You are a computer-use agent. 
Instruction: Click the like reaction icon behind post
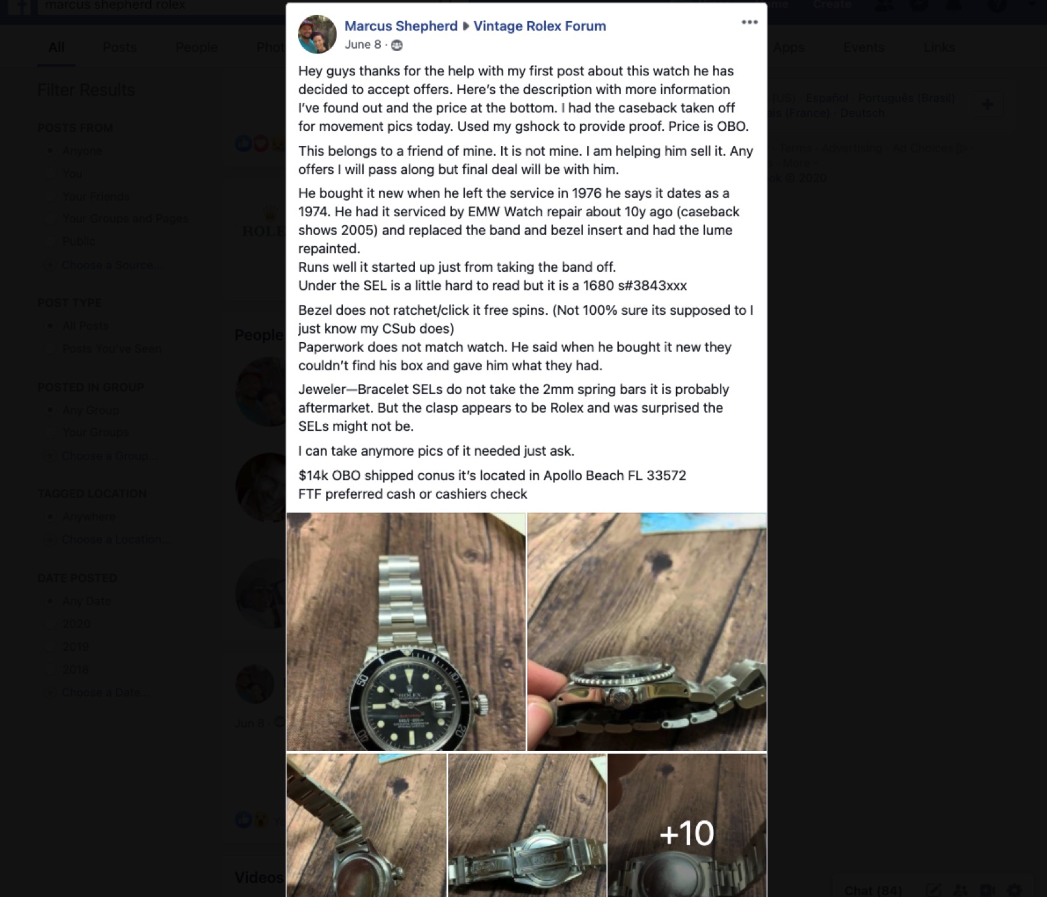click(x=243, y=144)
